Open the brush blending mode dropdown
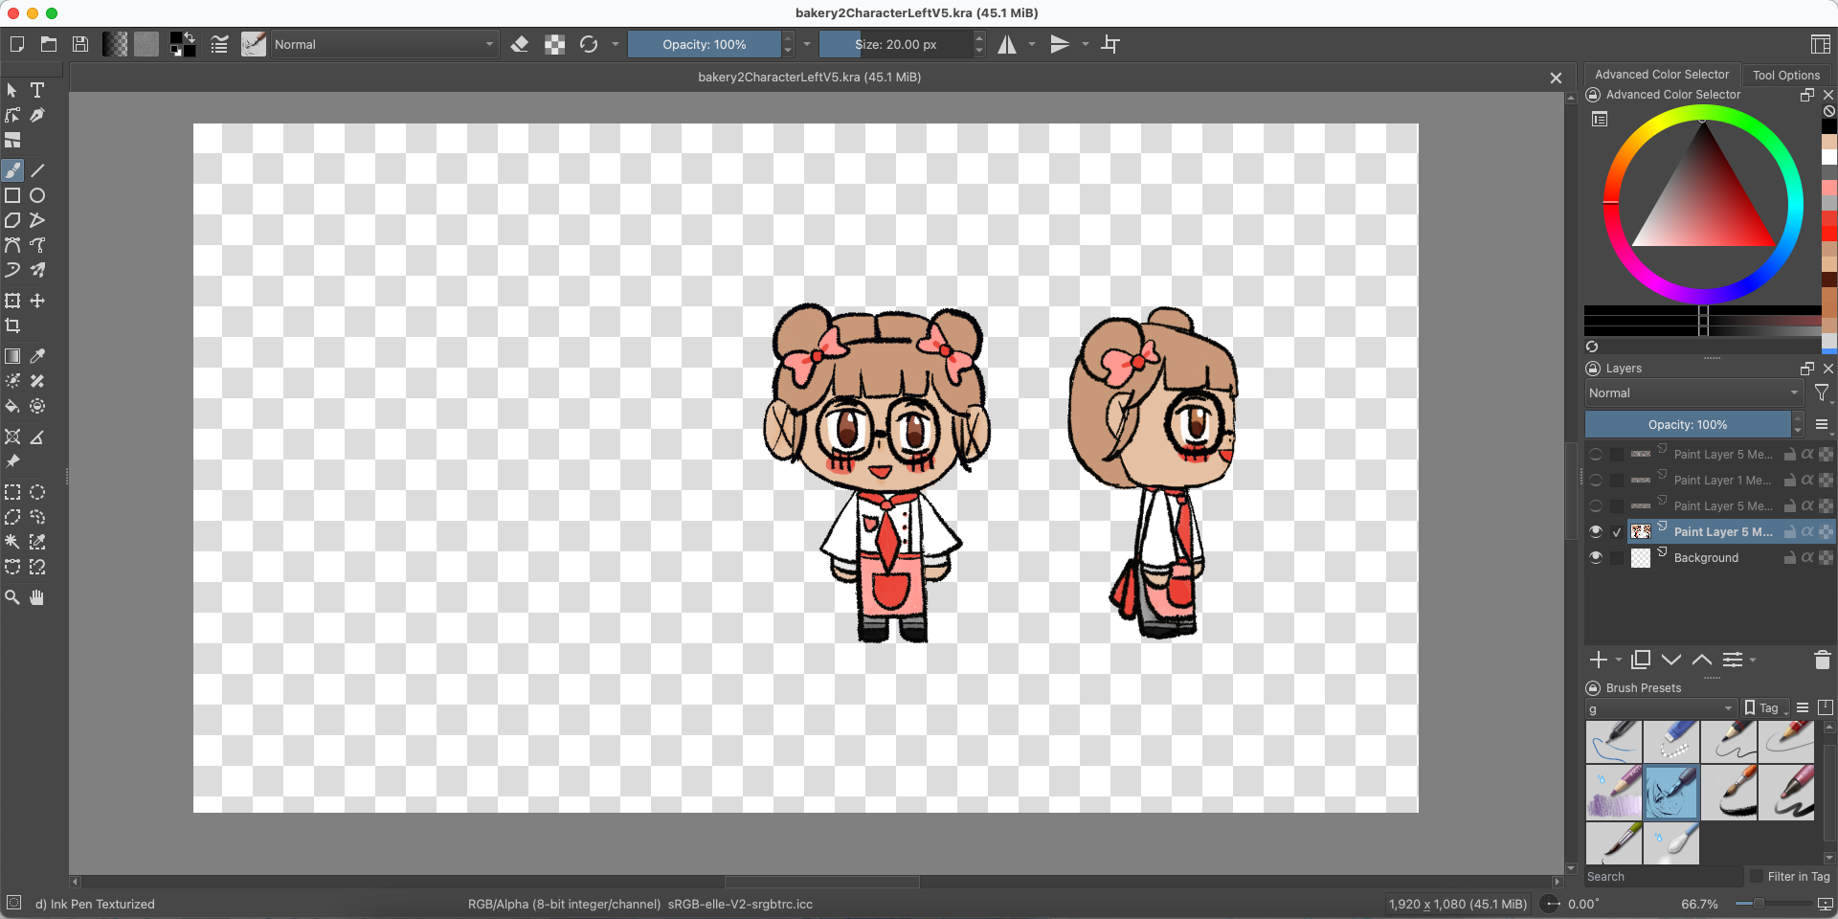Screen dimensions: 1838x919 pos(384,44)
